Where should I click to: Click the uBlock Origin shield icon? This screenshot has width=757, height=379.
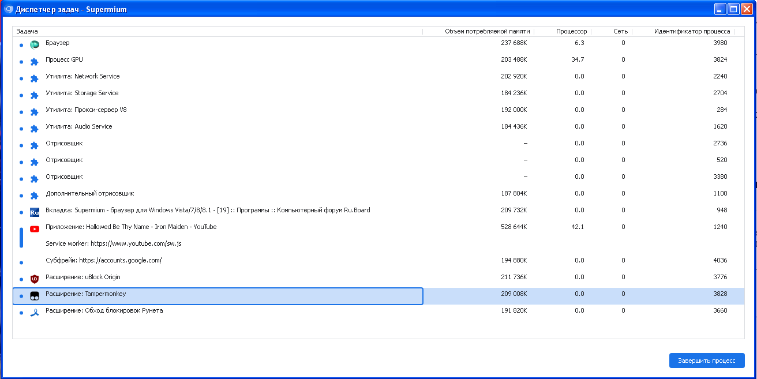(x=35, y=279)
